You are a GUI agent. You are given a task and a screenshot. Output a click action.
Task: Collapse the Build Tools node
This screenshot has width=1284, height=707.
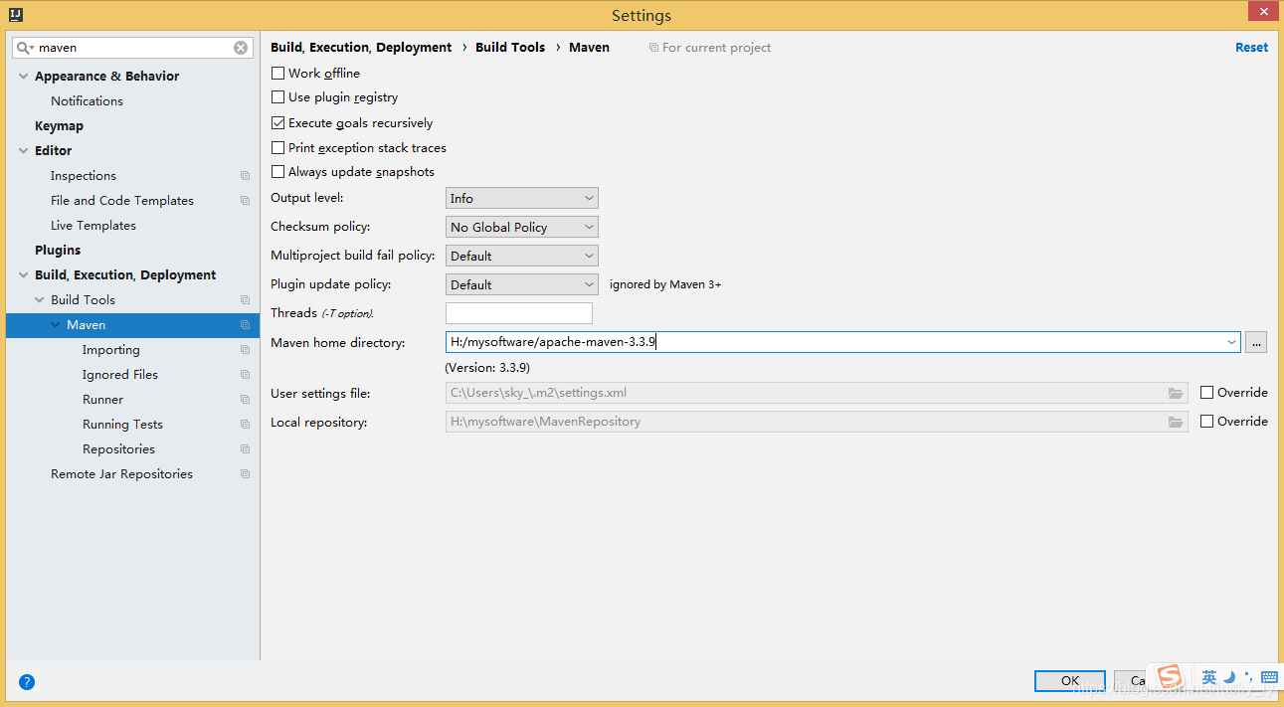40,300
